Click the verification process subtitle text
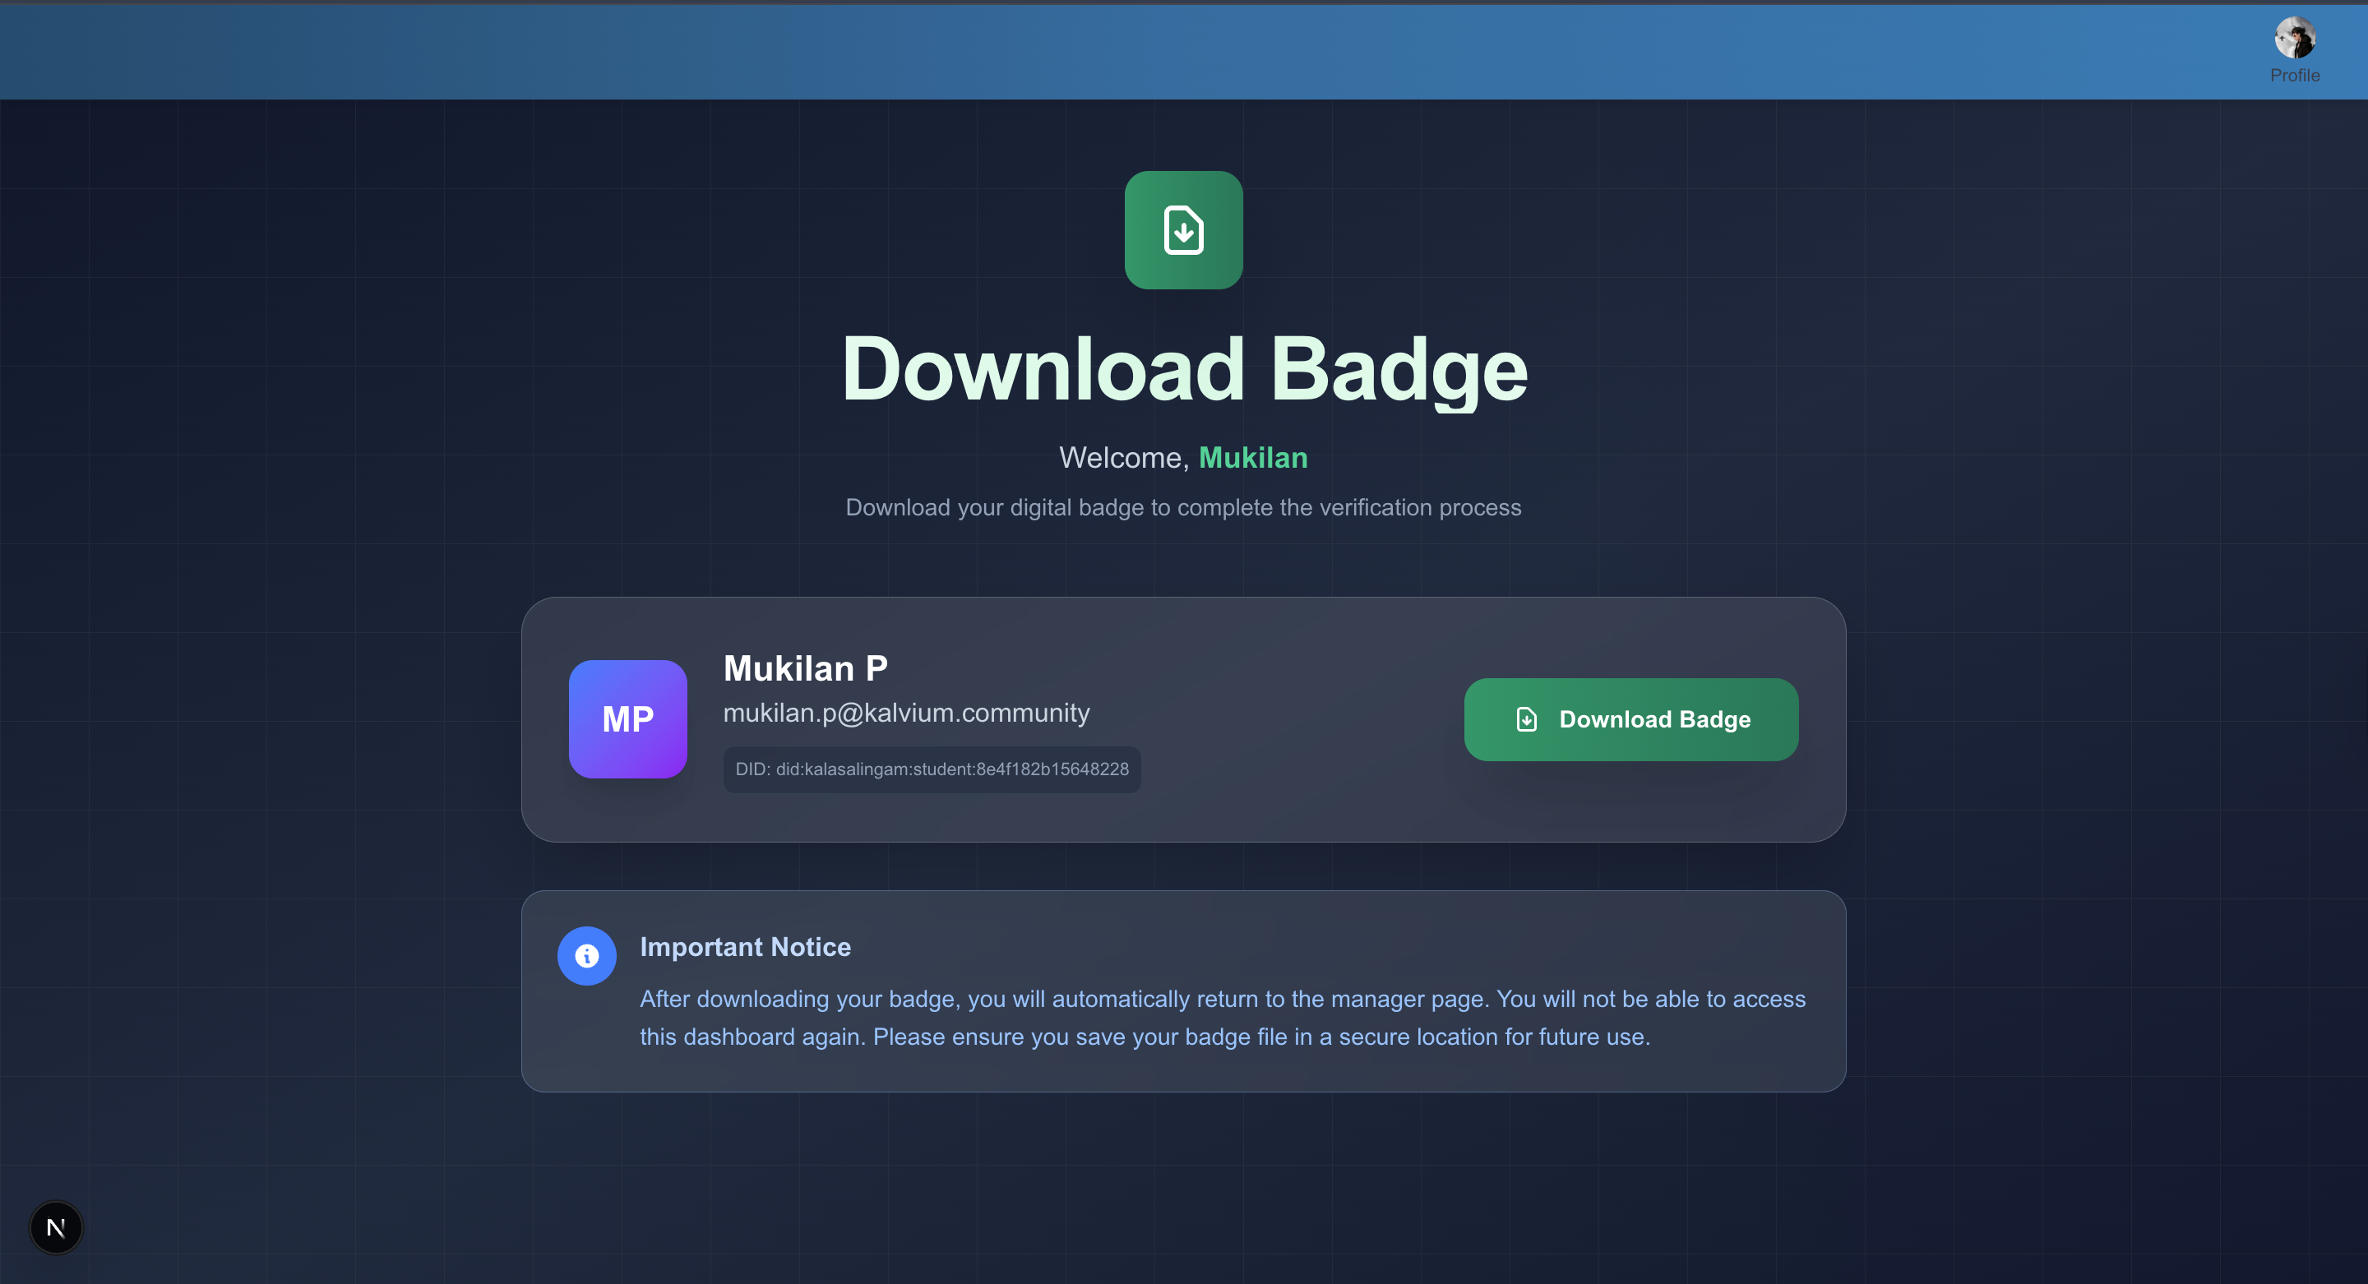The width and height of the screenshot is (2368, 1284). pyautogui.click(x=1183, y=507)
